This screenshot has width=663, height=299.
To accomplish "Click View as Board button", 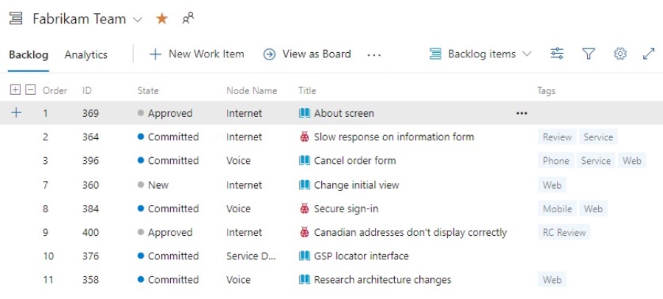I will (307, 54).
